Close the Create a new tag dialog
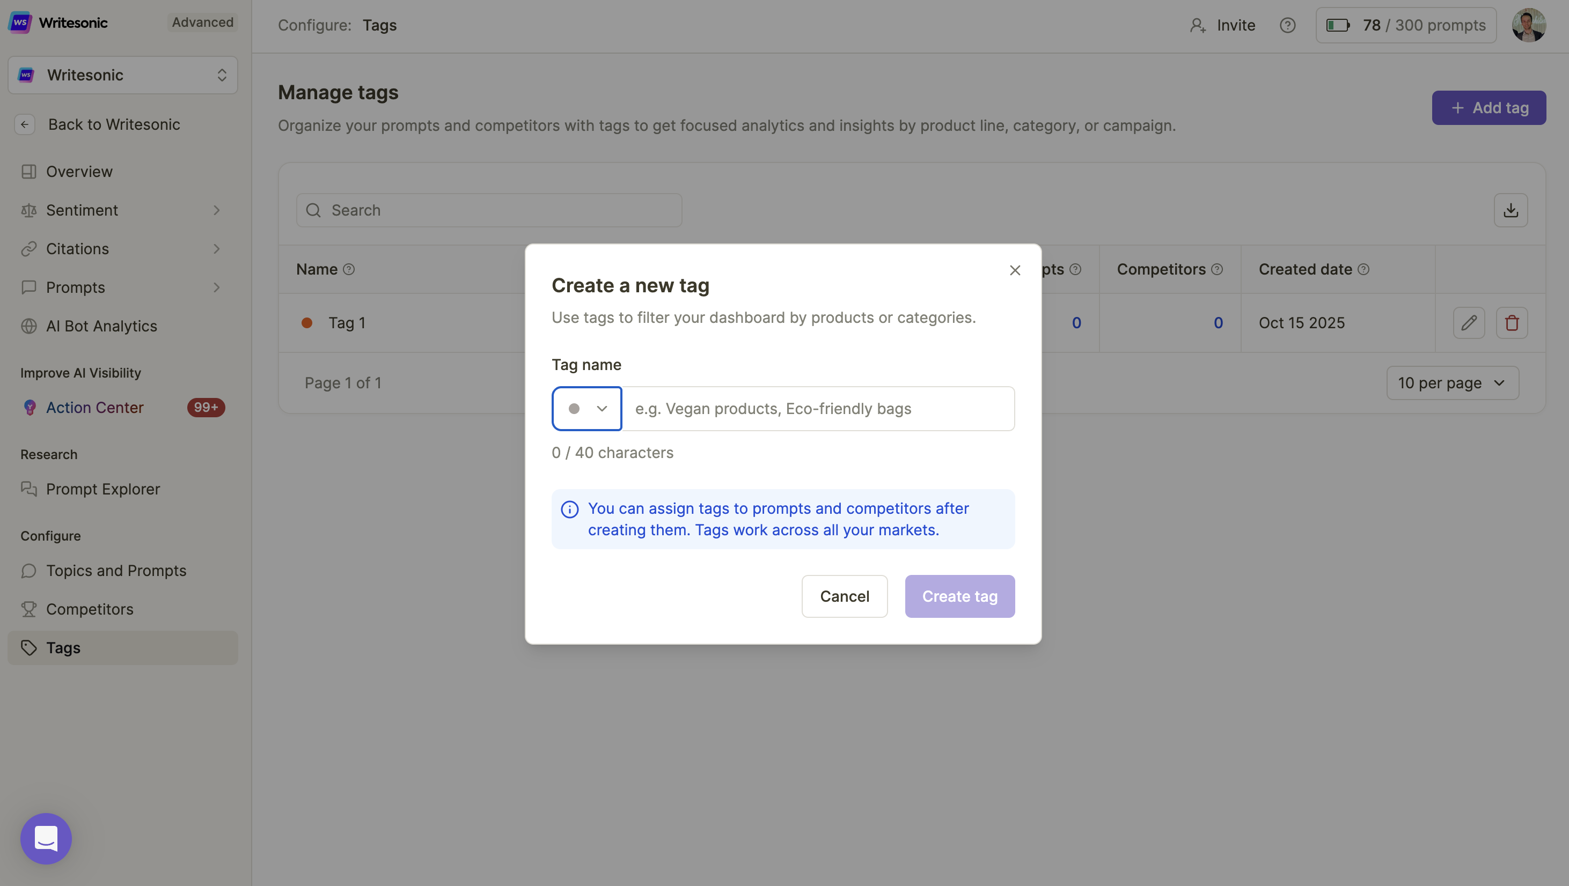The width and height of the screenshot is (1569, 886). pos(1014,270)
